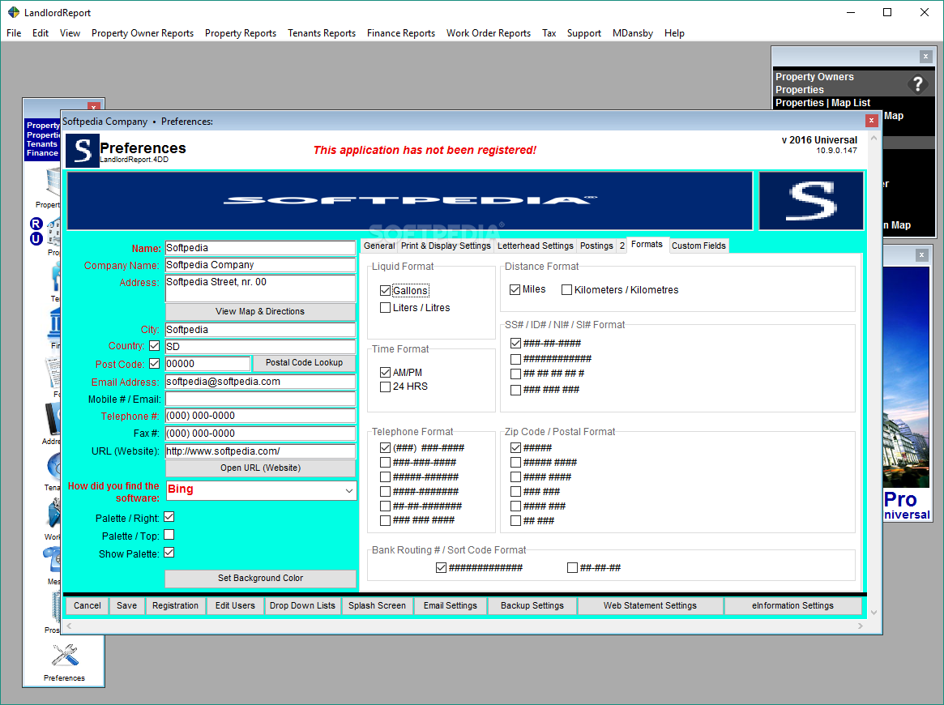The image size is (944, 705).
Task: Enable the Gallons liquid format
Action: (x=386, y=291)
